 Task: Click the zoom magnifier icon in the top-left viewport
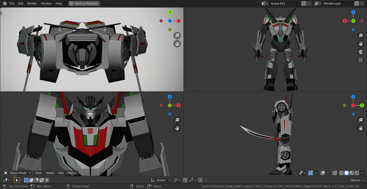click(177, 35)
